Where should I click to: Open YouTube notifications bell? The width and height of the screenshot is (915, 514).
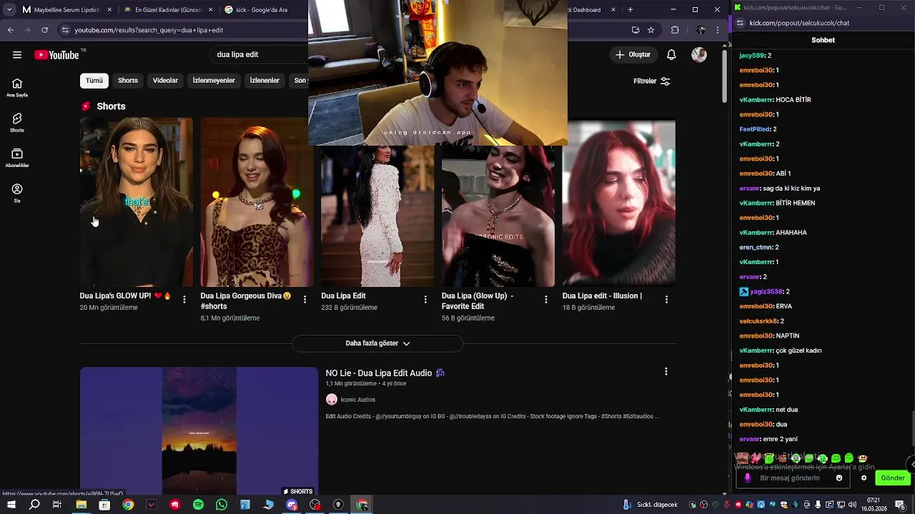tap(671, 55)
